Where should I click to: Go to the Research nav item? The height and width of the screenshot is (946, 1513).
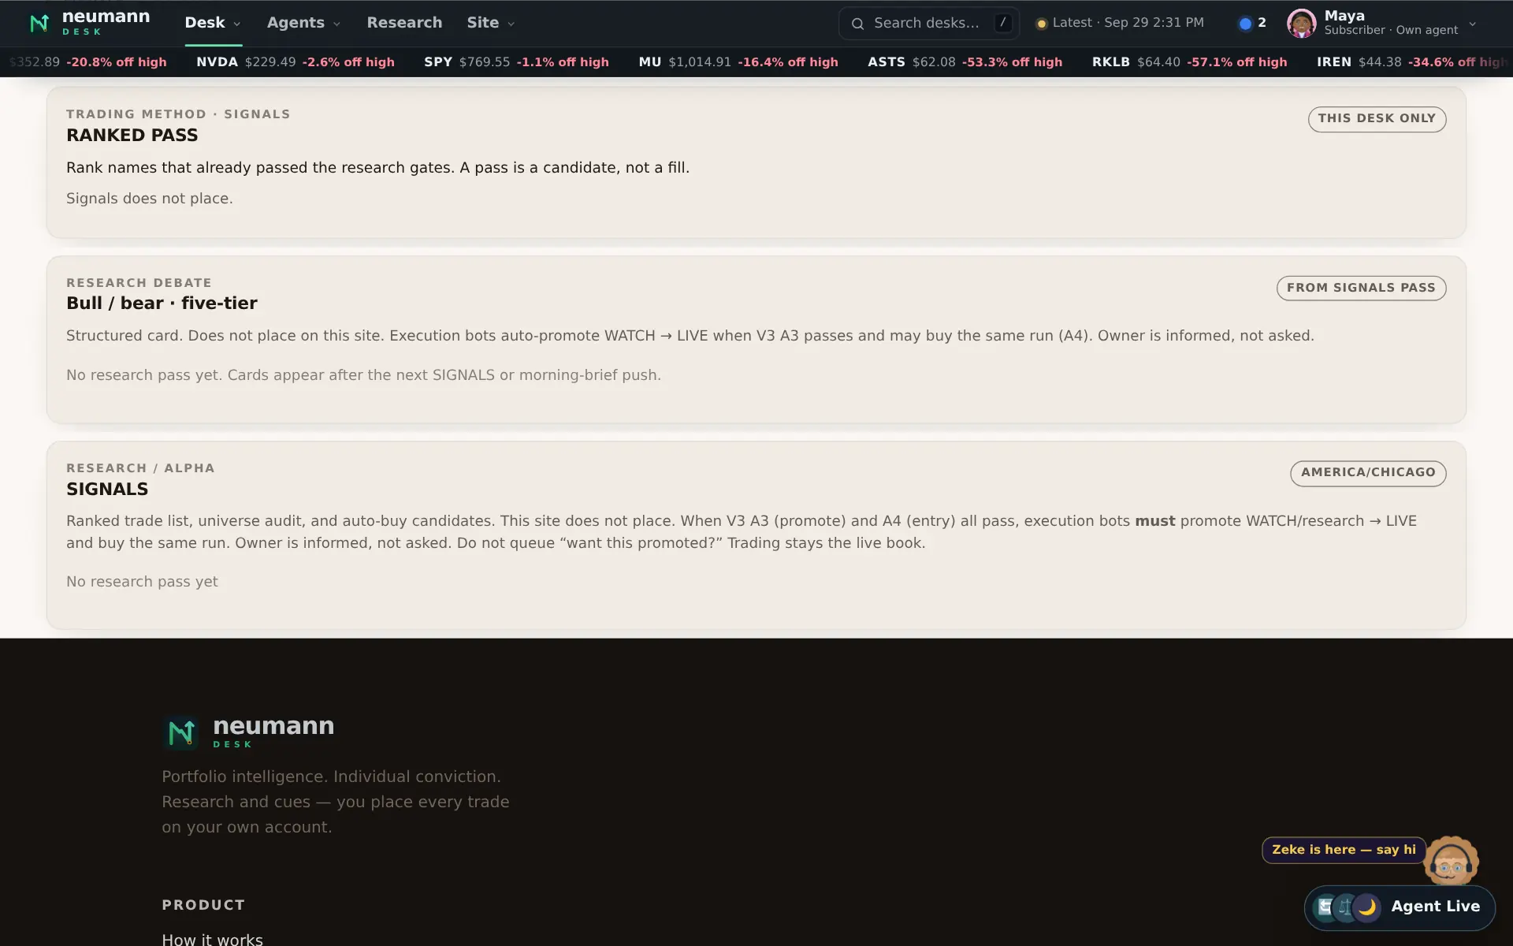click(x=404, y=23)
